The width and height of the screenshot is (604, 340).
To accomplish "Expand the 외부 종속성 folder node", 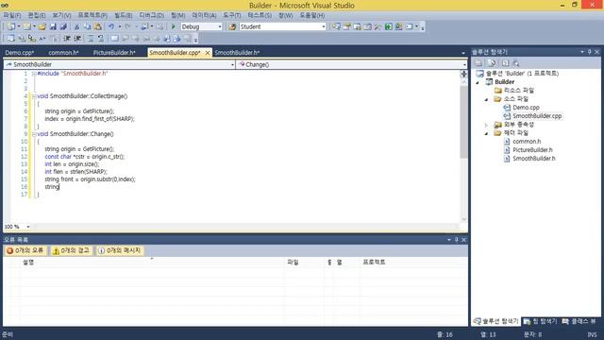I will click(487, 125).
